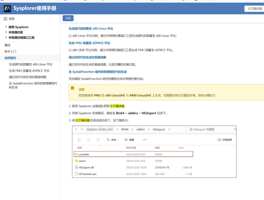
Task: Click Bin64 in the explorer path
Action: [x=125, y=129]
